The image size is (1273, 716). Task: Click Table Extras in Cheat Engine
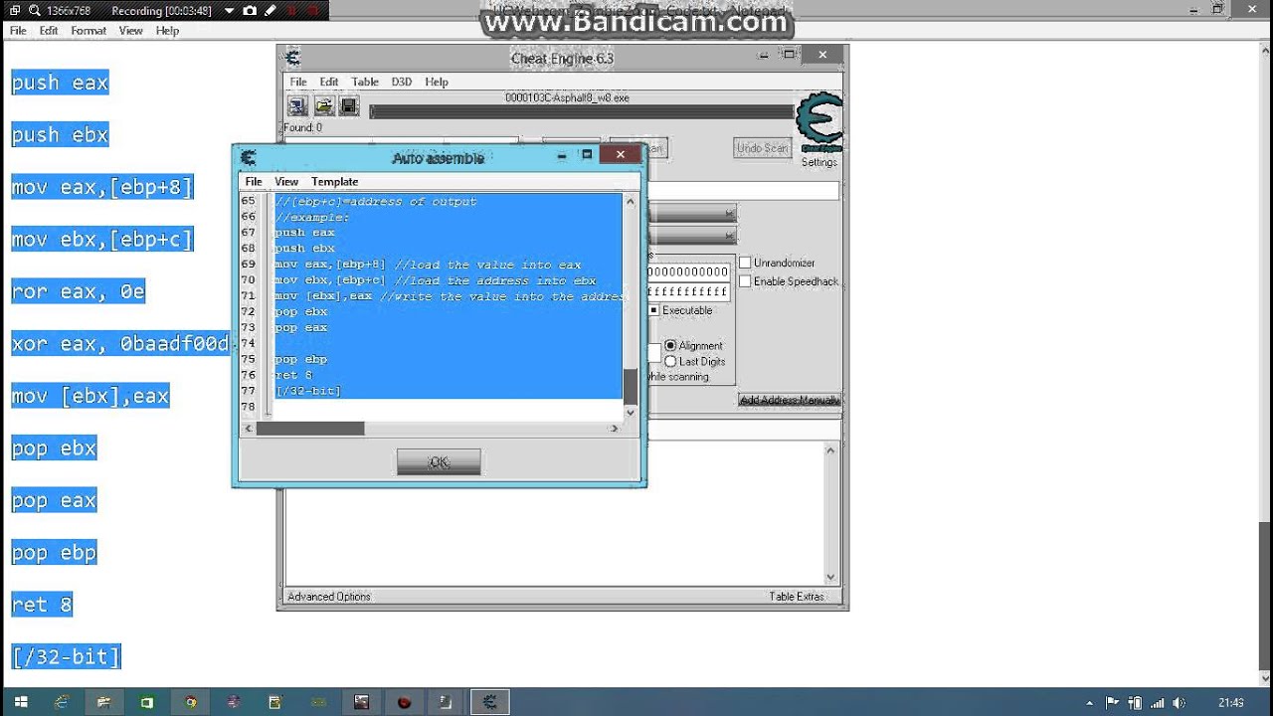[797, 597]
